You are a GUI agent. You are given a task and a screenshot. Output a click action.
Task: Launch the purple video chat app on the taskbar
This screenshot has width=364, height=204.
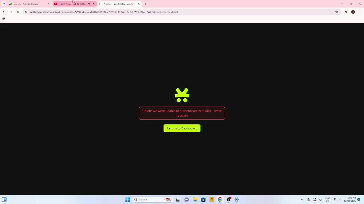[187, 199]
